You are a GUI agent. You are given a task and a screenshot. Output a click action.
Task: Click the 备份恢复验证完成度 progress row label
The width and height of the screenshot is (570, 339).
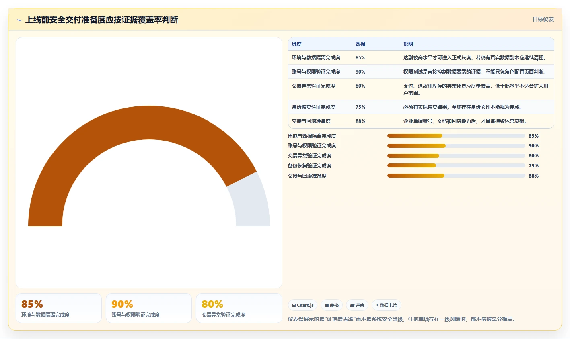tap(309, 166)
